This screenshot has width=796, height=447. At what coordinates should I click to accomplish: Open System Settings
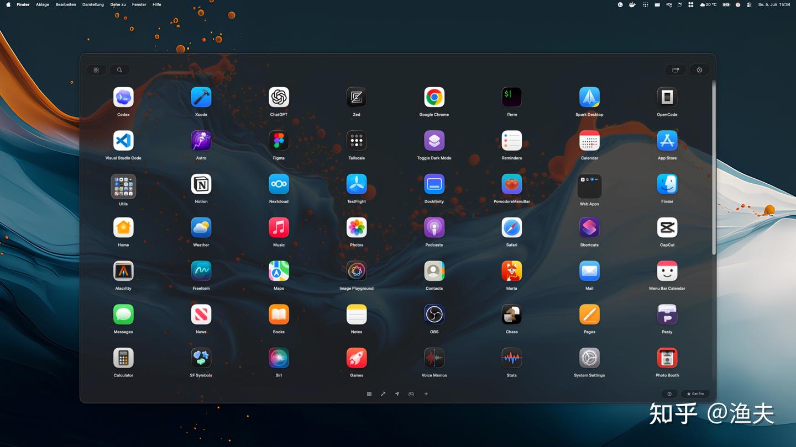tap(589, 358)
